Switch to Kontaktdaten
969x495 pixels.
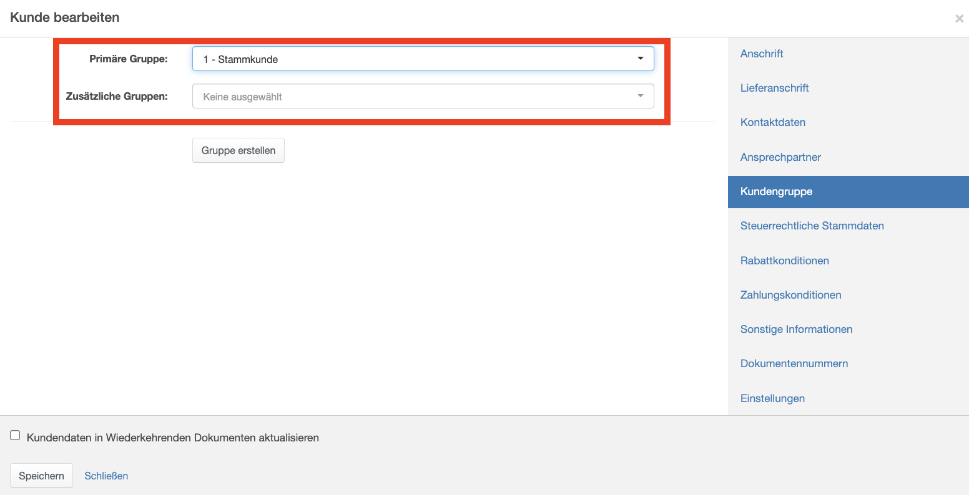coord(772,122)
